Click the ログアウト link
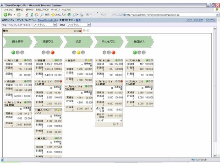The height and width of the screenshot is (165, 220). point(210,20)
